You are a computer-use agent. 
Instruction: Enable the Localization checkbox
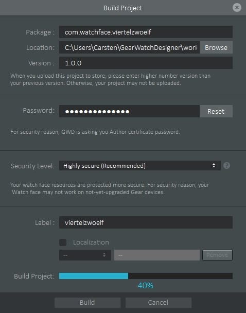click(63, 242)
